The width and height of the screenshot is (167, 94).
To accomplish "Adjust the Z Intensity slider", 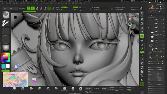I will coord(80,9).
